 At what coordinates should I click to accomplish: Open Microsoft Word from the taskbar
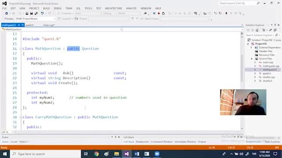click(137, 154)
